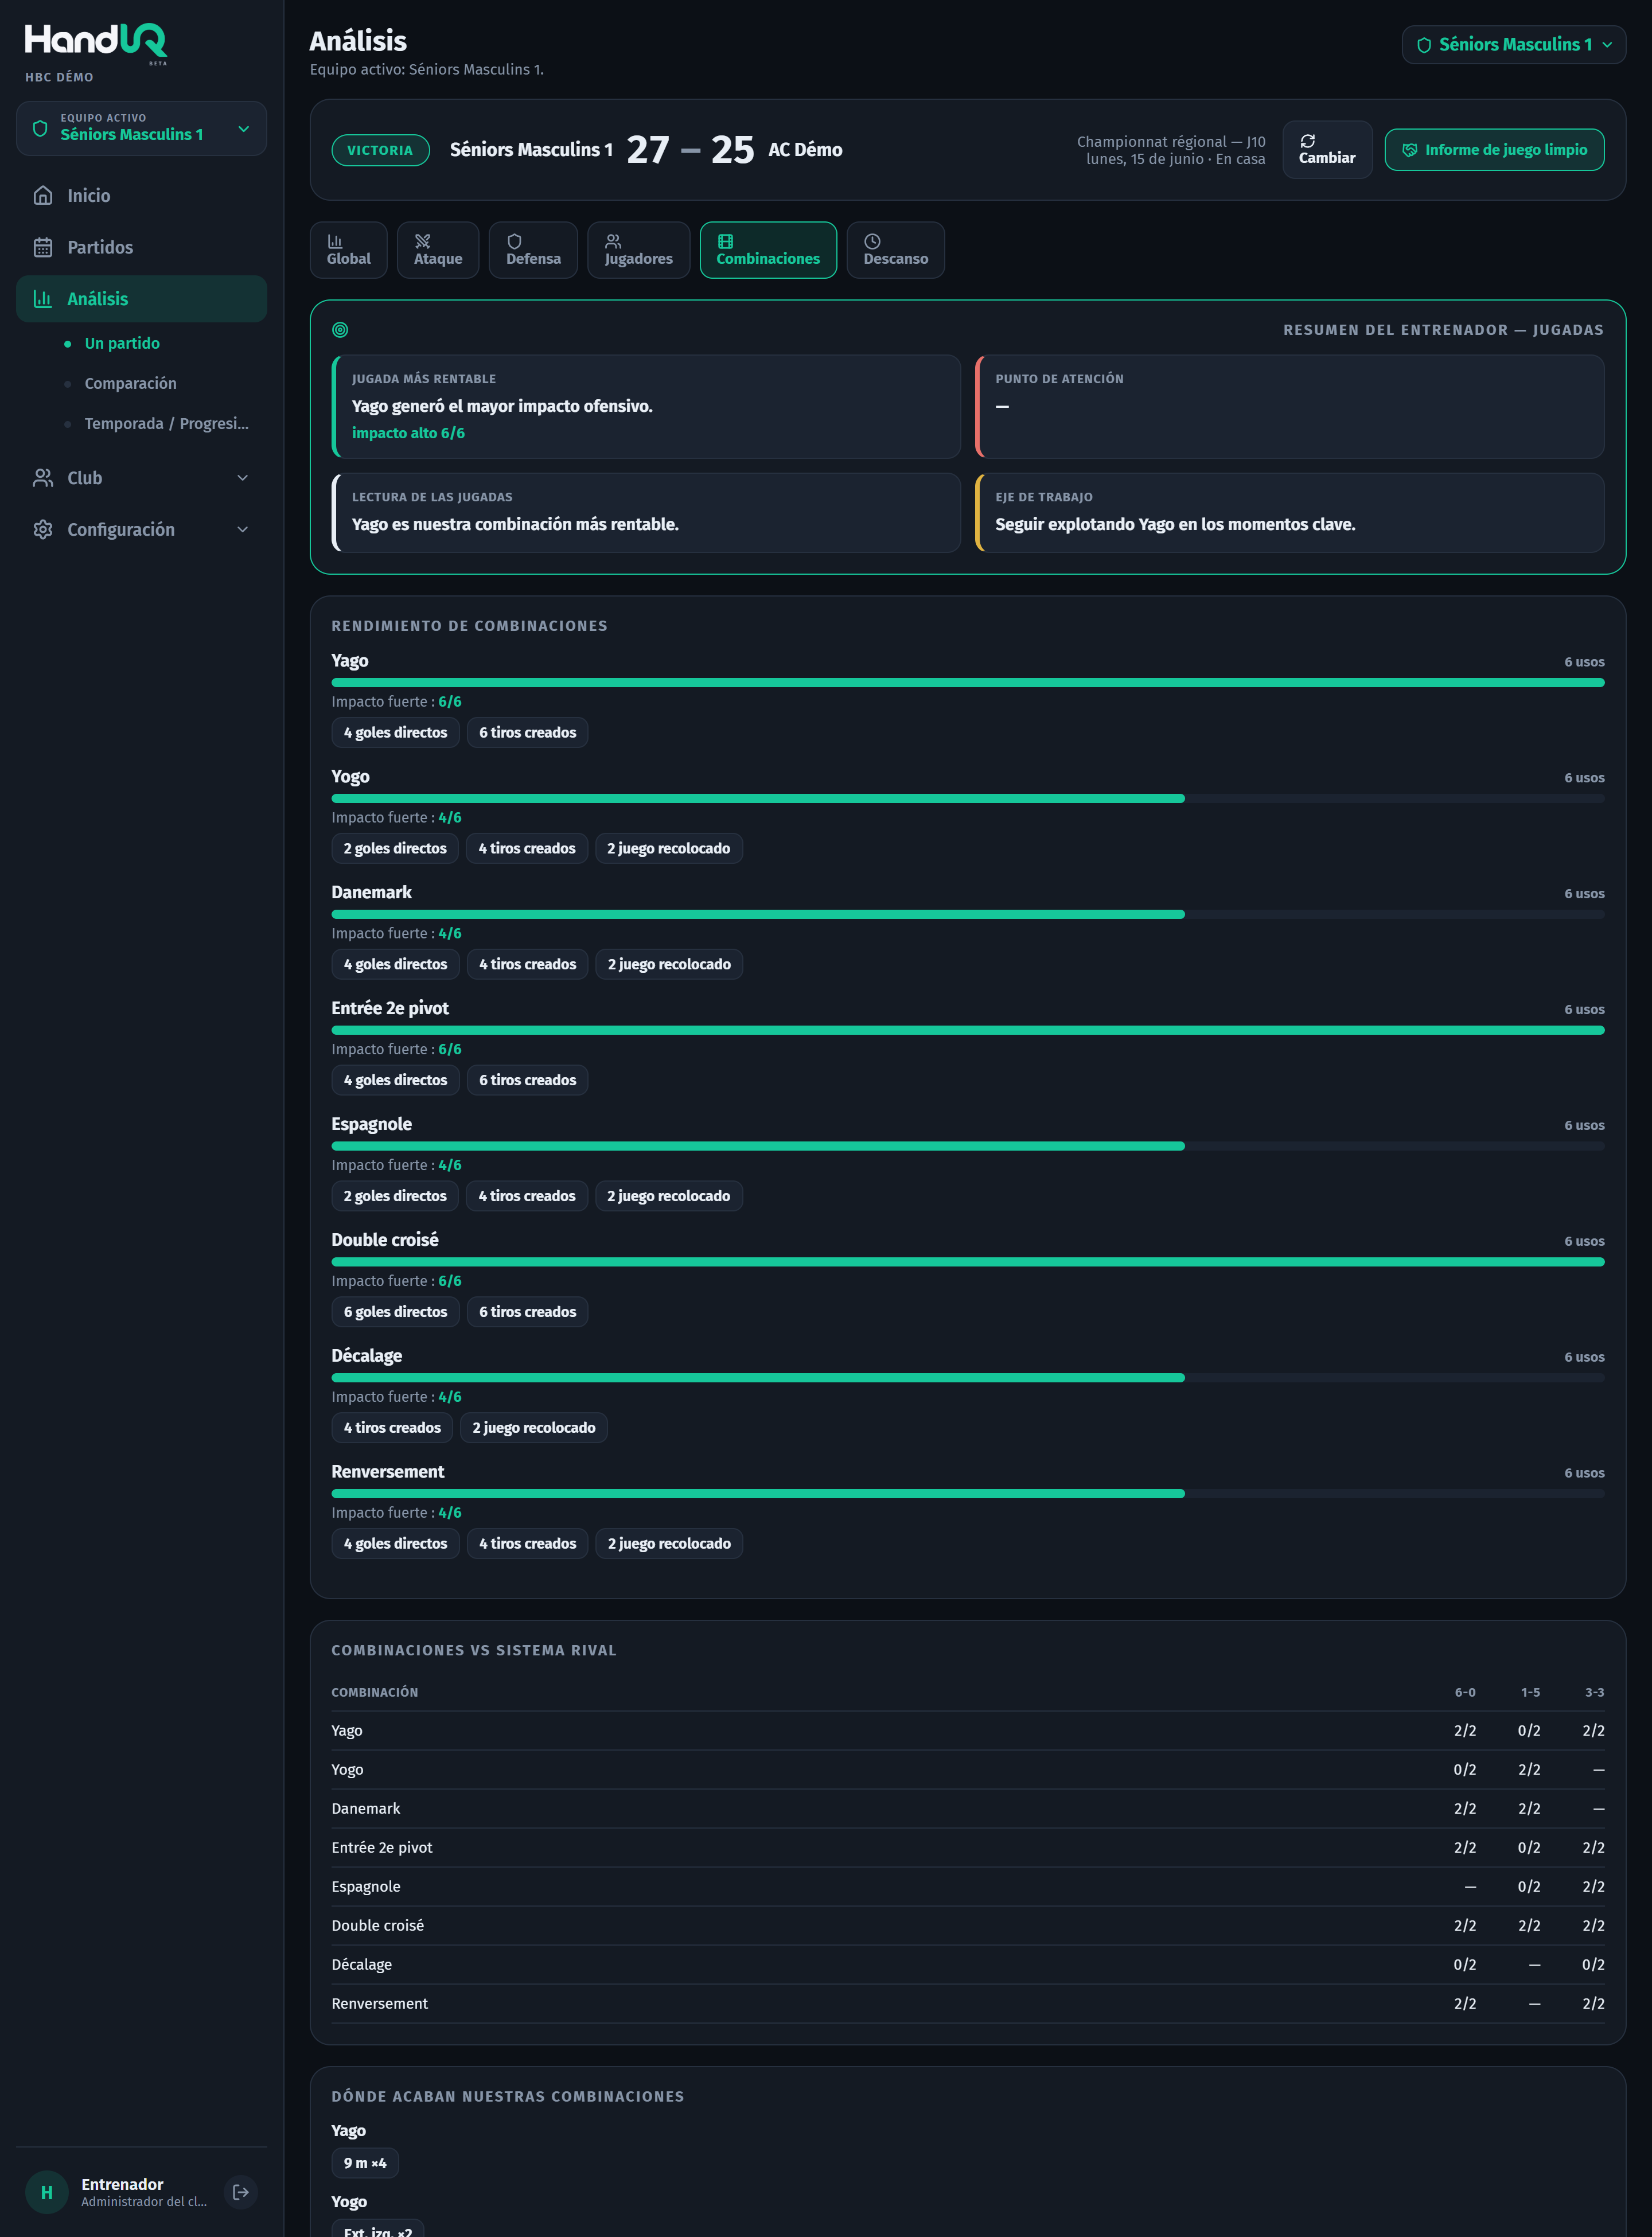Click the green H avatar circle

pyautogui.click(x=46, y=2192)
